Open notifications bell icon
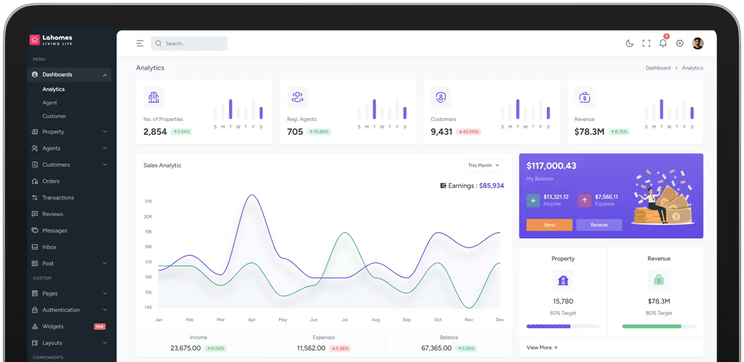744x362 pixels. [x=663, y=43]
